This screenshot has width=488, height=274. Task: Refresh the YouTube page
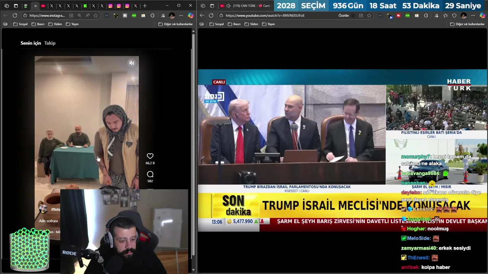tap(211, 16)
